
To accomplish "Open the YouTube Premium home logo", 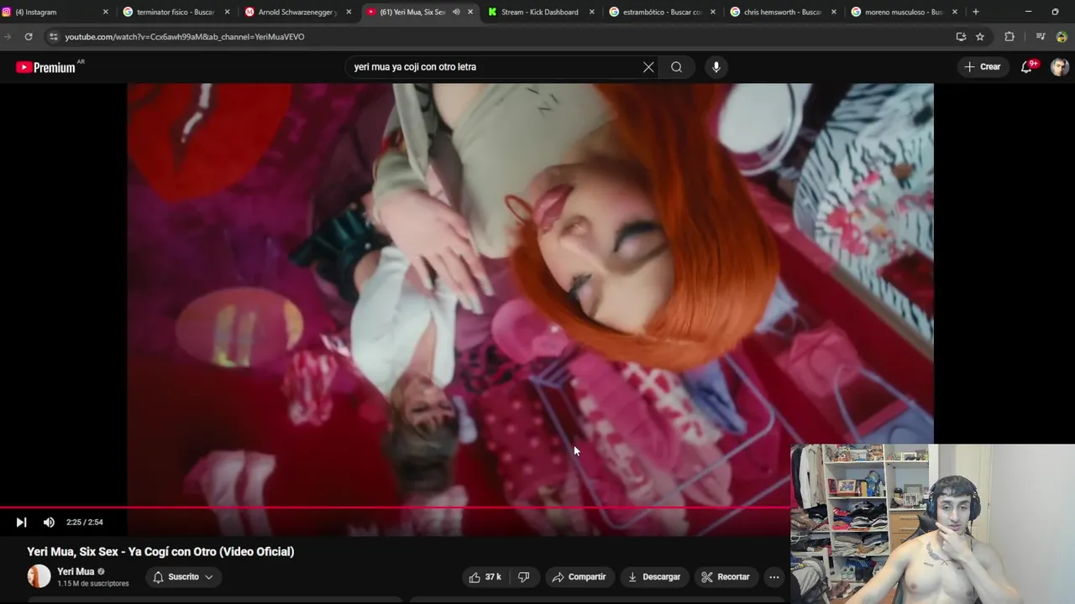I will point(46,67).
